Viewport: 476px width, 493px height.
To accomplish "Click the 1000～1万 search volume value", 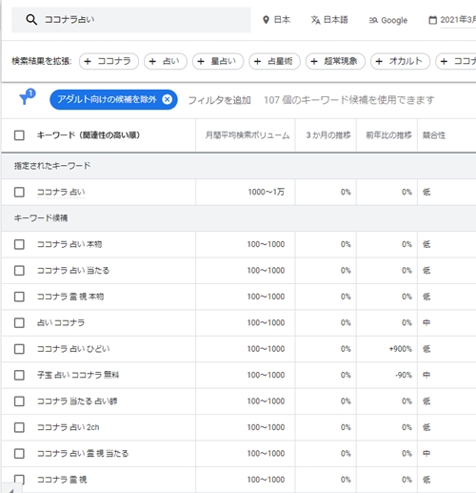I will point(267,192).
